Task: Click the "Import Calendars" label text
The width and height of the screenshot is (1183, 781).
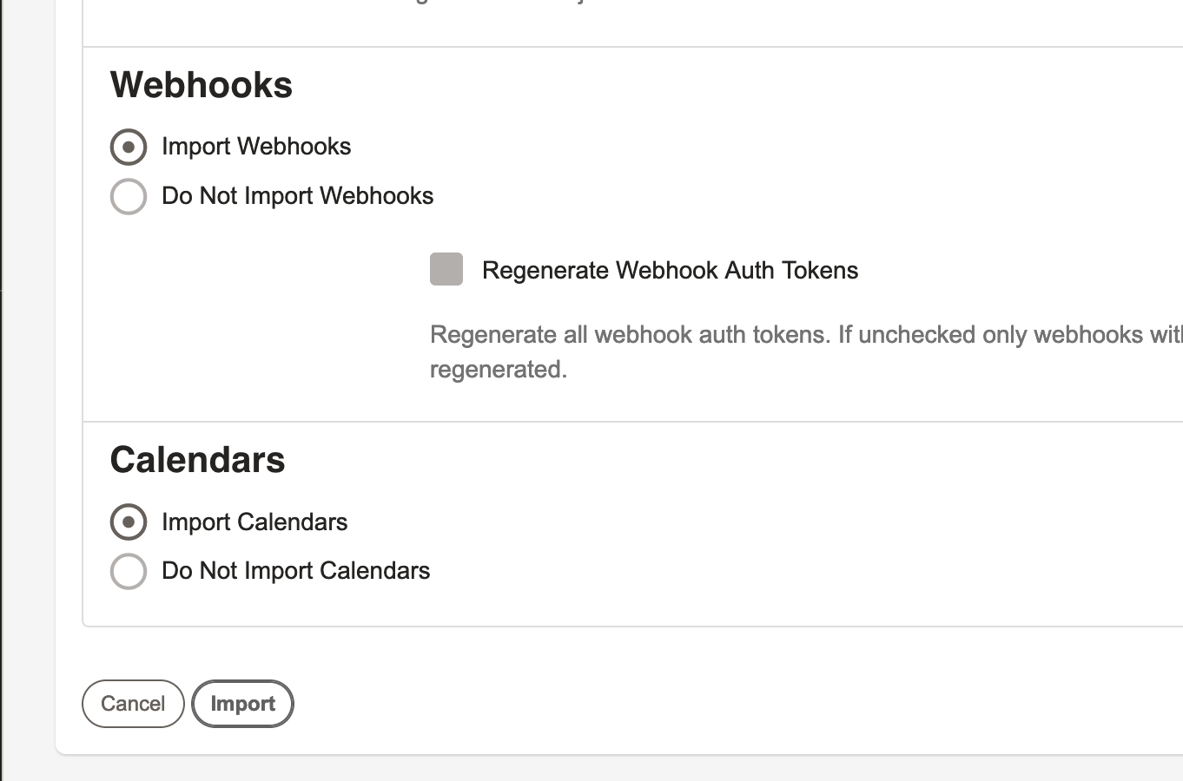Action: click(254, 522)
